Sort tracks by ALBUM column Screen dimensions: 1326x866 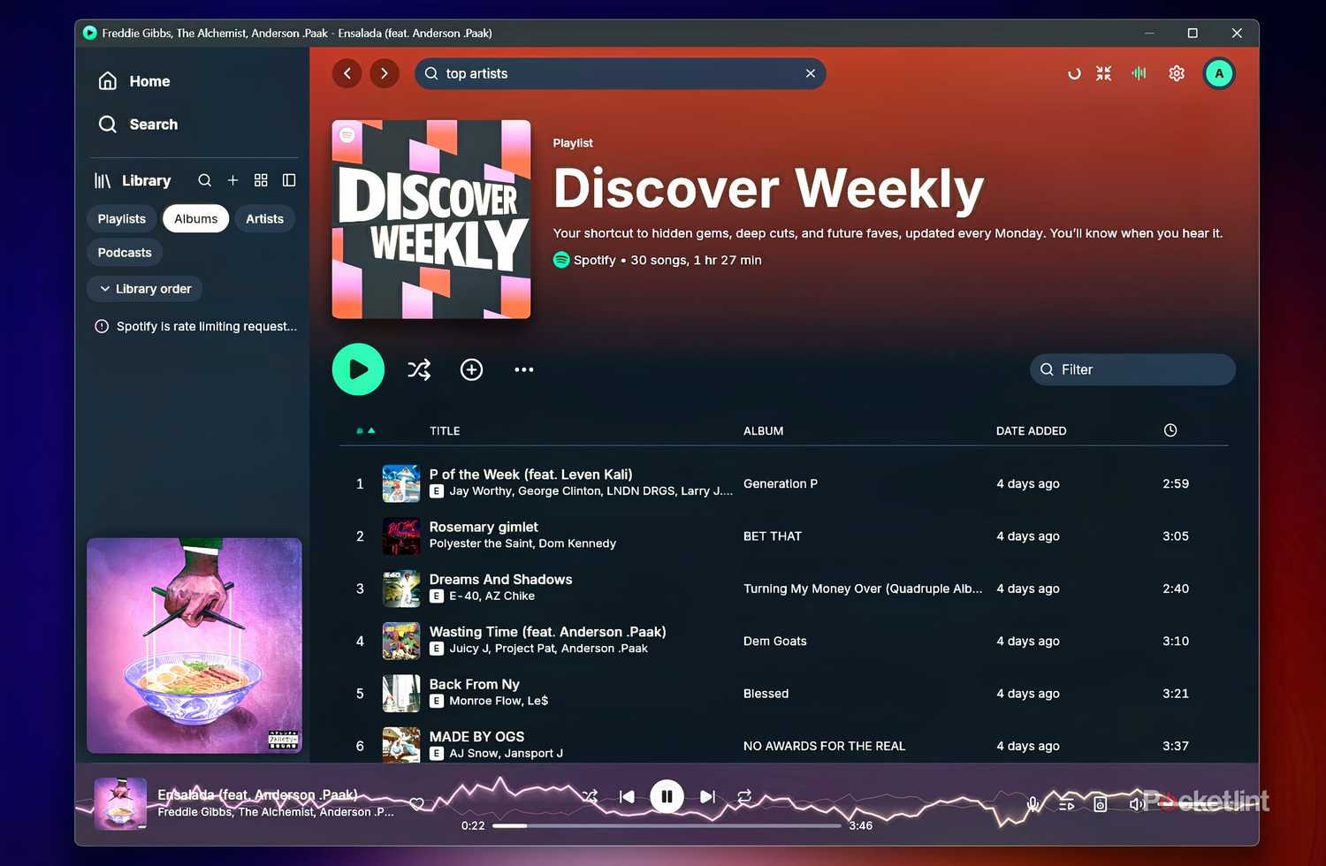764,431
